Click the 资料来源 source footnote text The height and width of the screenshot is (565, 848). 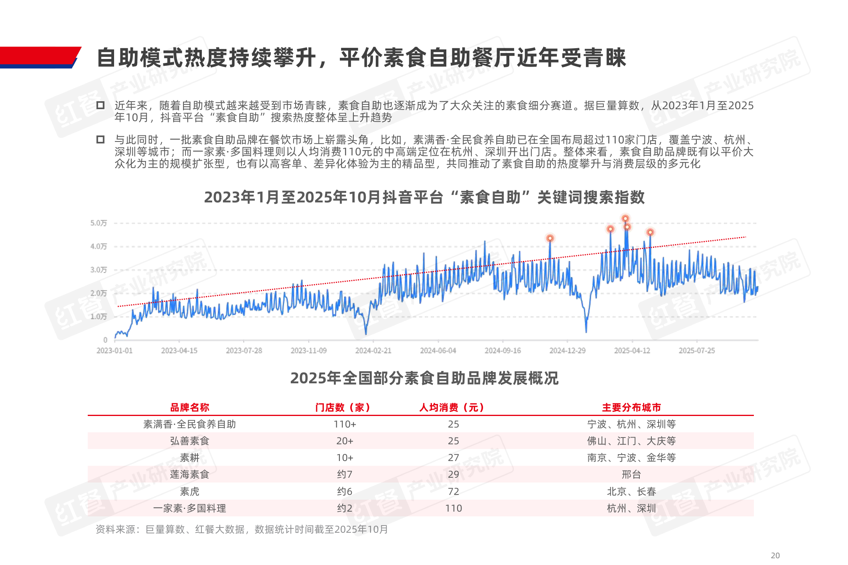point(242,529)
